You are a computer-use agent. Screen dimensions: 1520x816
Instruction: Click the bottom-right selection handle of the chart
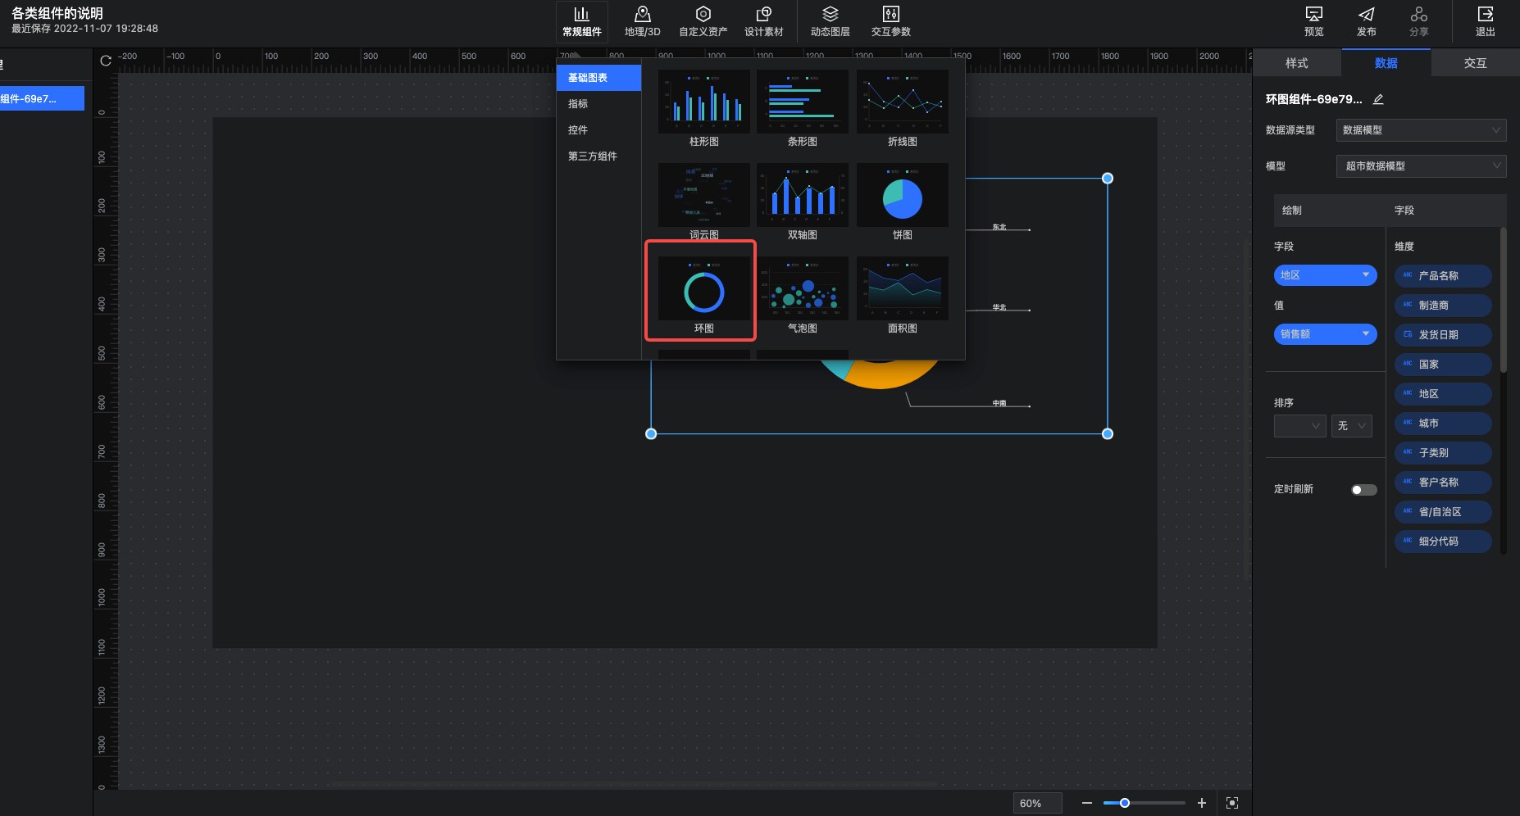(x=1108, y=433)
